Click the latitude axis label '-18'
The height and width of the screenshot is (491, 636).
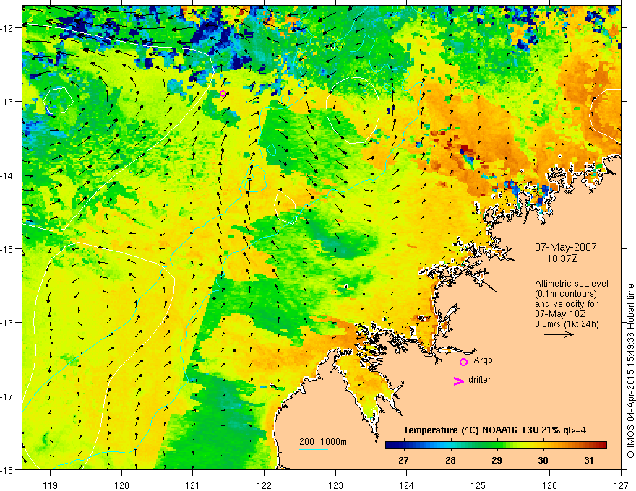click(x=8, y=470)
